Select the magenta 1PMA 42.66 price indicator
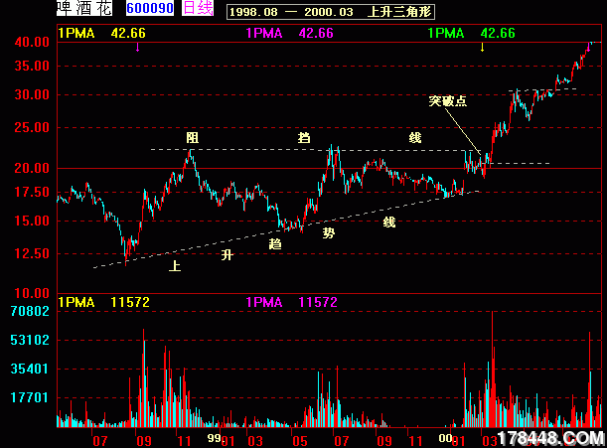 point(289,33)
